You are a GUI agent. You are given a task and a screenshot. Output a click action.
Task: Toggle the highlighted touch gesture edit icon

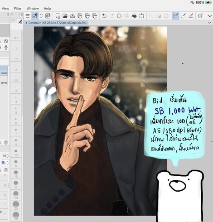pos(35,16)
